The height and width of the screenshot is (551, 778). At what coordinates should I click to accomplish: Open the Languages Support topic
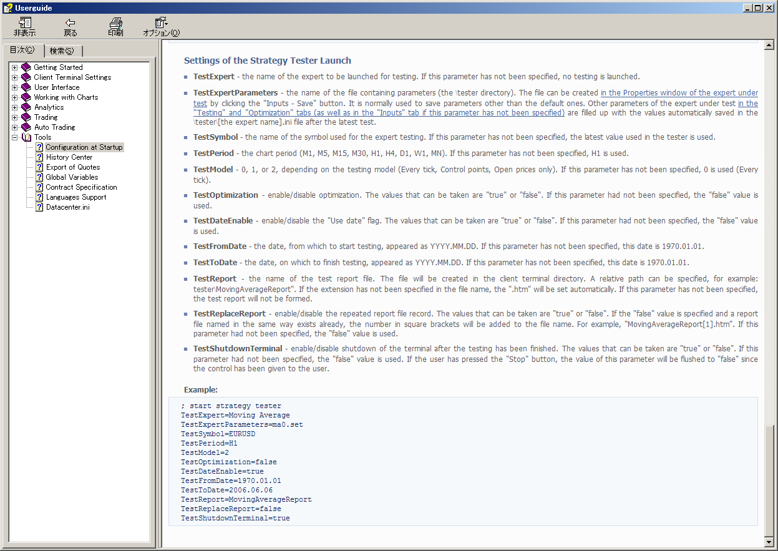(76, 197)
